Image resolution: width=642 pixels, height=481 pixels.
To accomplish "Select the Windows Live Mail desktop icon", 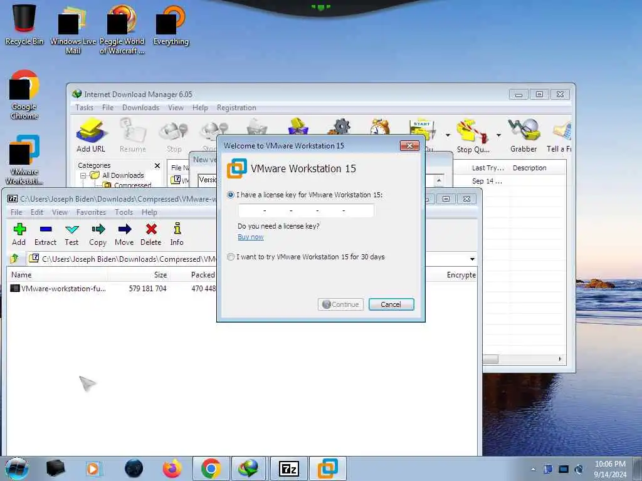I will [73, 29].
